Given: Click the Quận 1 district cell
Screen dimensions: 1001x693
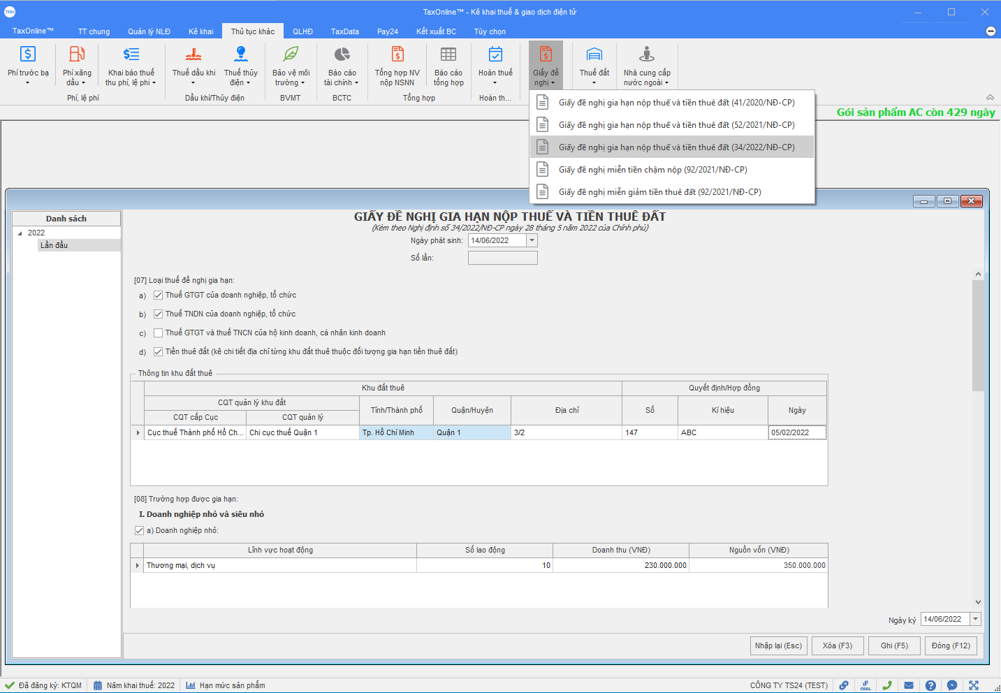Looking at the screenshot, I should [472, 433].
